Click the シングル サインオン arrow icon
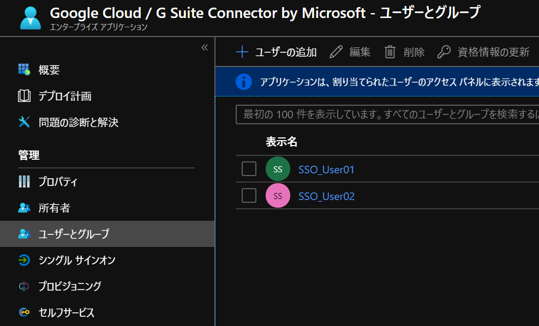Image resolution: width=539 pixels, height=326 pixels. [x=24, y=260]
